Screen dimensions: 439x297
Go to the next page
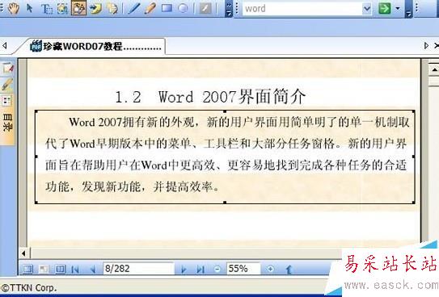(x=184, y=270)
